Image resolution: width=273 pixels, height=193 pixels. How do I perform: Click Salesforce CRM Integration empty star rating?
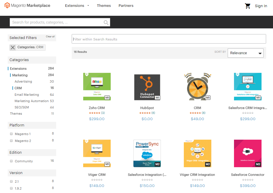click(247, 113)
